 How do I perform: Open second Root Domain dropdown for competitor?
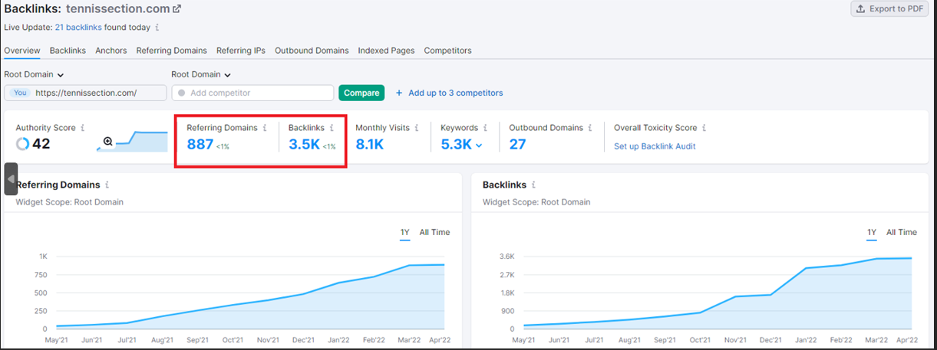pyautogui.click(x=201, y=74)
